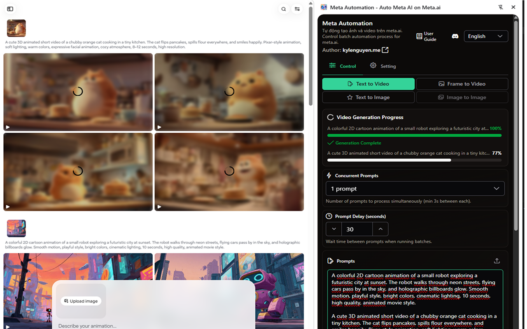
Task: Click the Meta page vertical scrollbar
Action: click(311, 56)
